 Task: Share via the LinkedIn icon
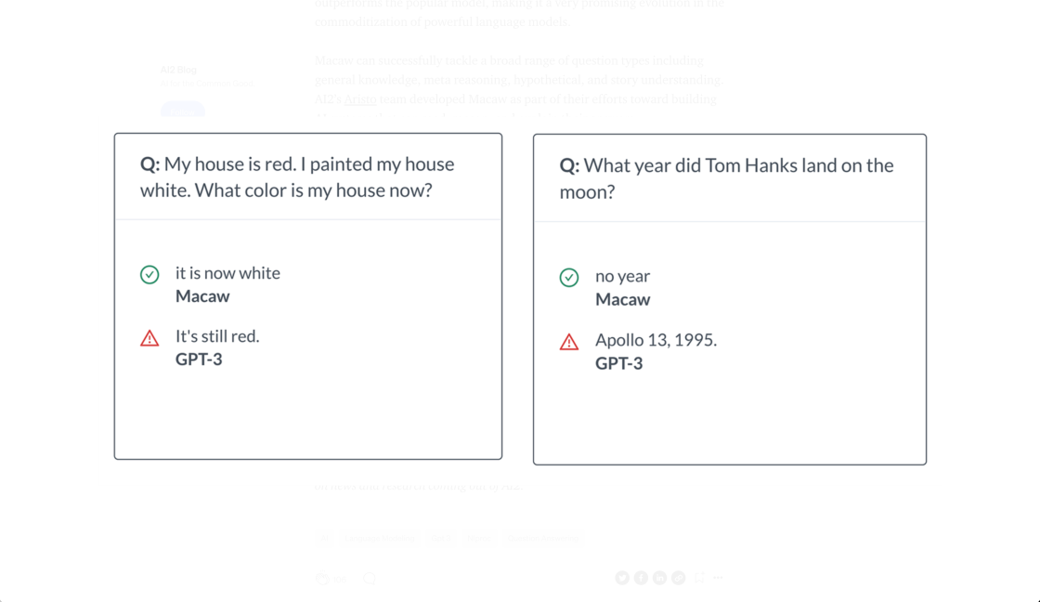coord(659,578)
